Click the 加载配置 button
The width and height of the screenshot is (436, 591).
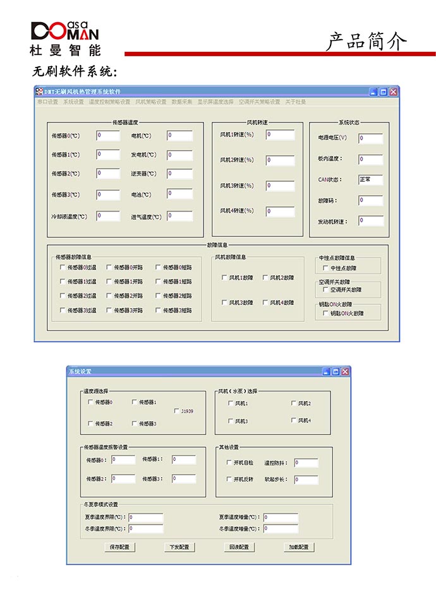click(299, 547)
